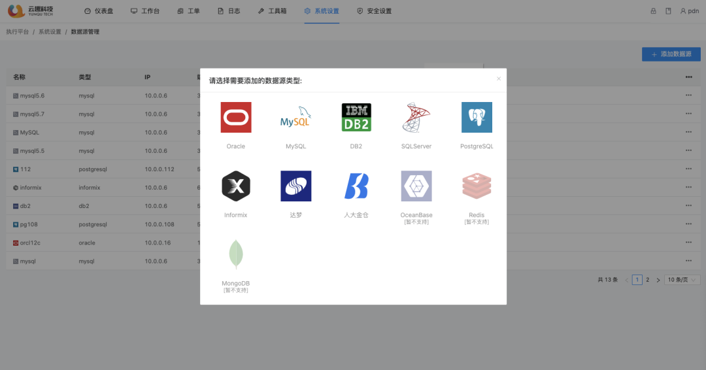Open the 10 条/页 page size dropdown

pos(682,280)
